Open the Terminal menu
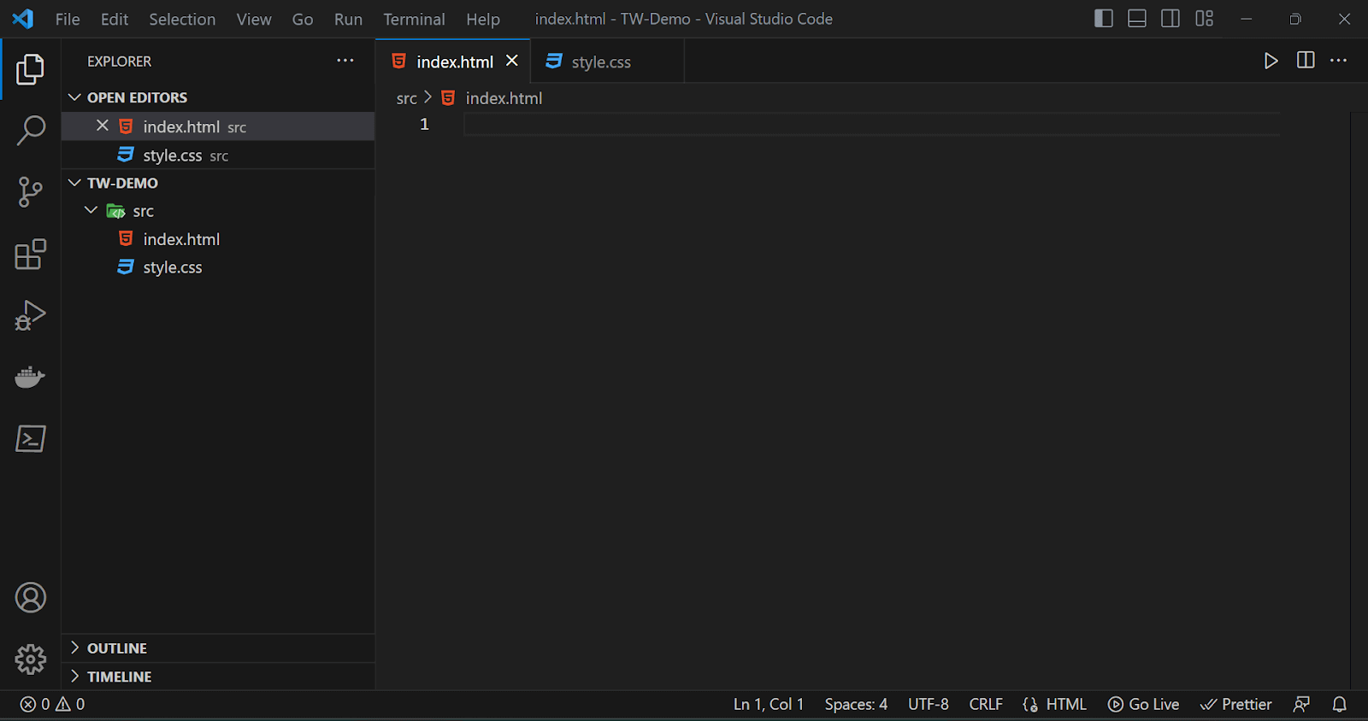This screenshot has width=1368, height=721. (414, 19)
